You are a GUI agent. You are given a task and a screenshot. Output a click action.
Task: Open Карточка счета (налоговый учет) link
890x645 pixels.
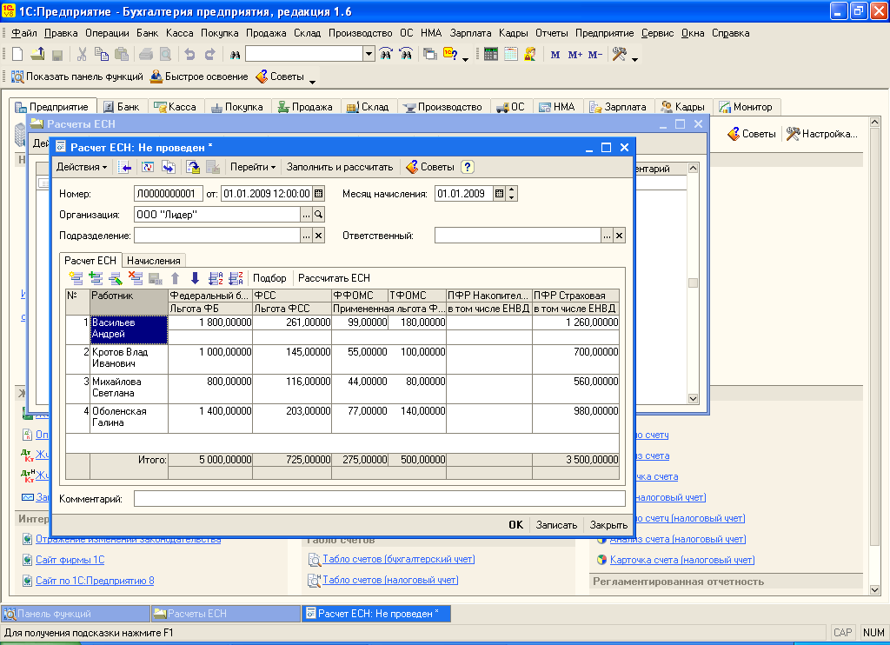(x=682, y=560)
